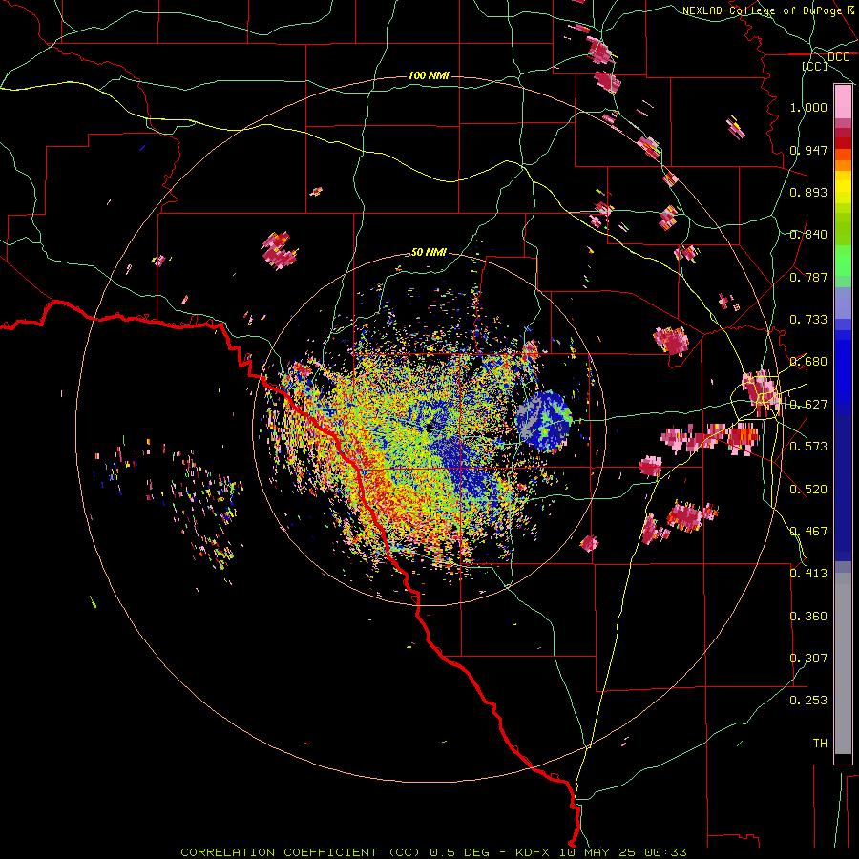Viewport: 859px width, 859px height.
Task: Click the [CC] units label
Action: (815, 66)
